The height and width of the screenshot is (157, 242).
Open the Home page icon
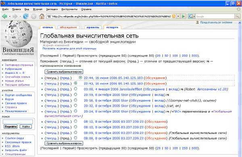point(42,16)
